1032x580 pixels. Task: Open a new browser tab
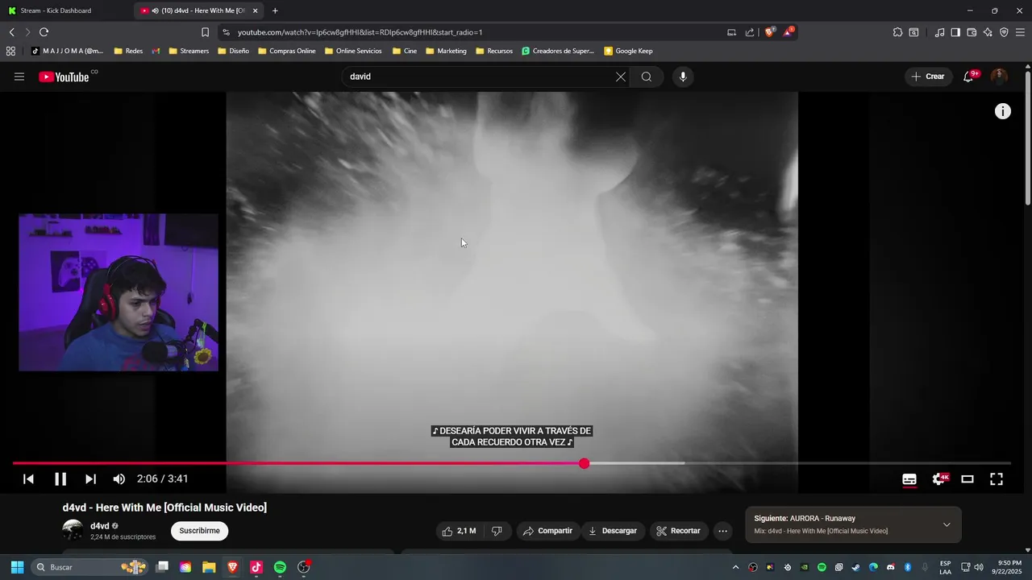click(275, 10)
